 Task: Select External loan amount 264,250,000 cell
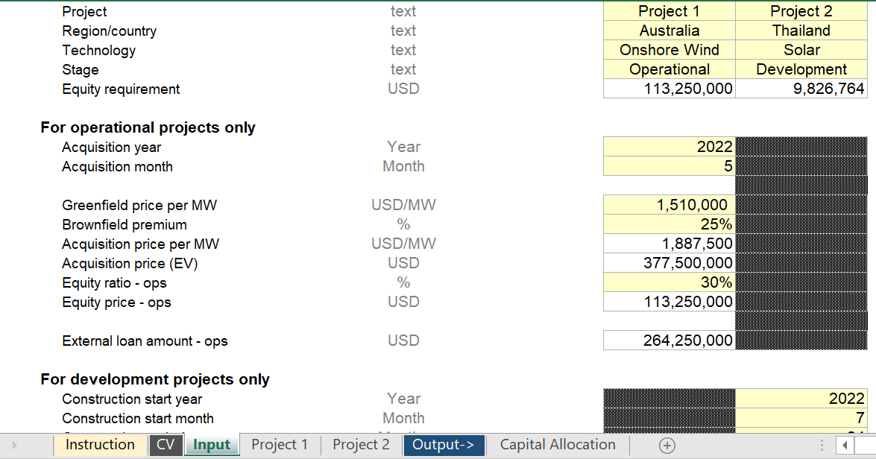point(669,341)
